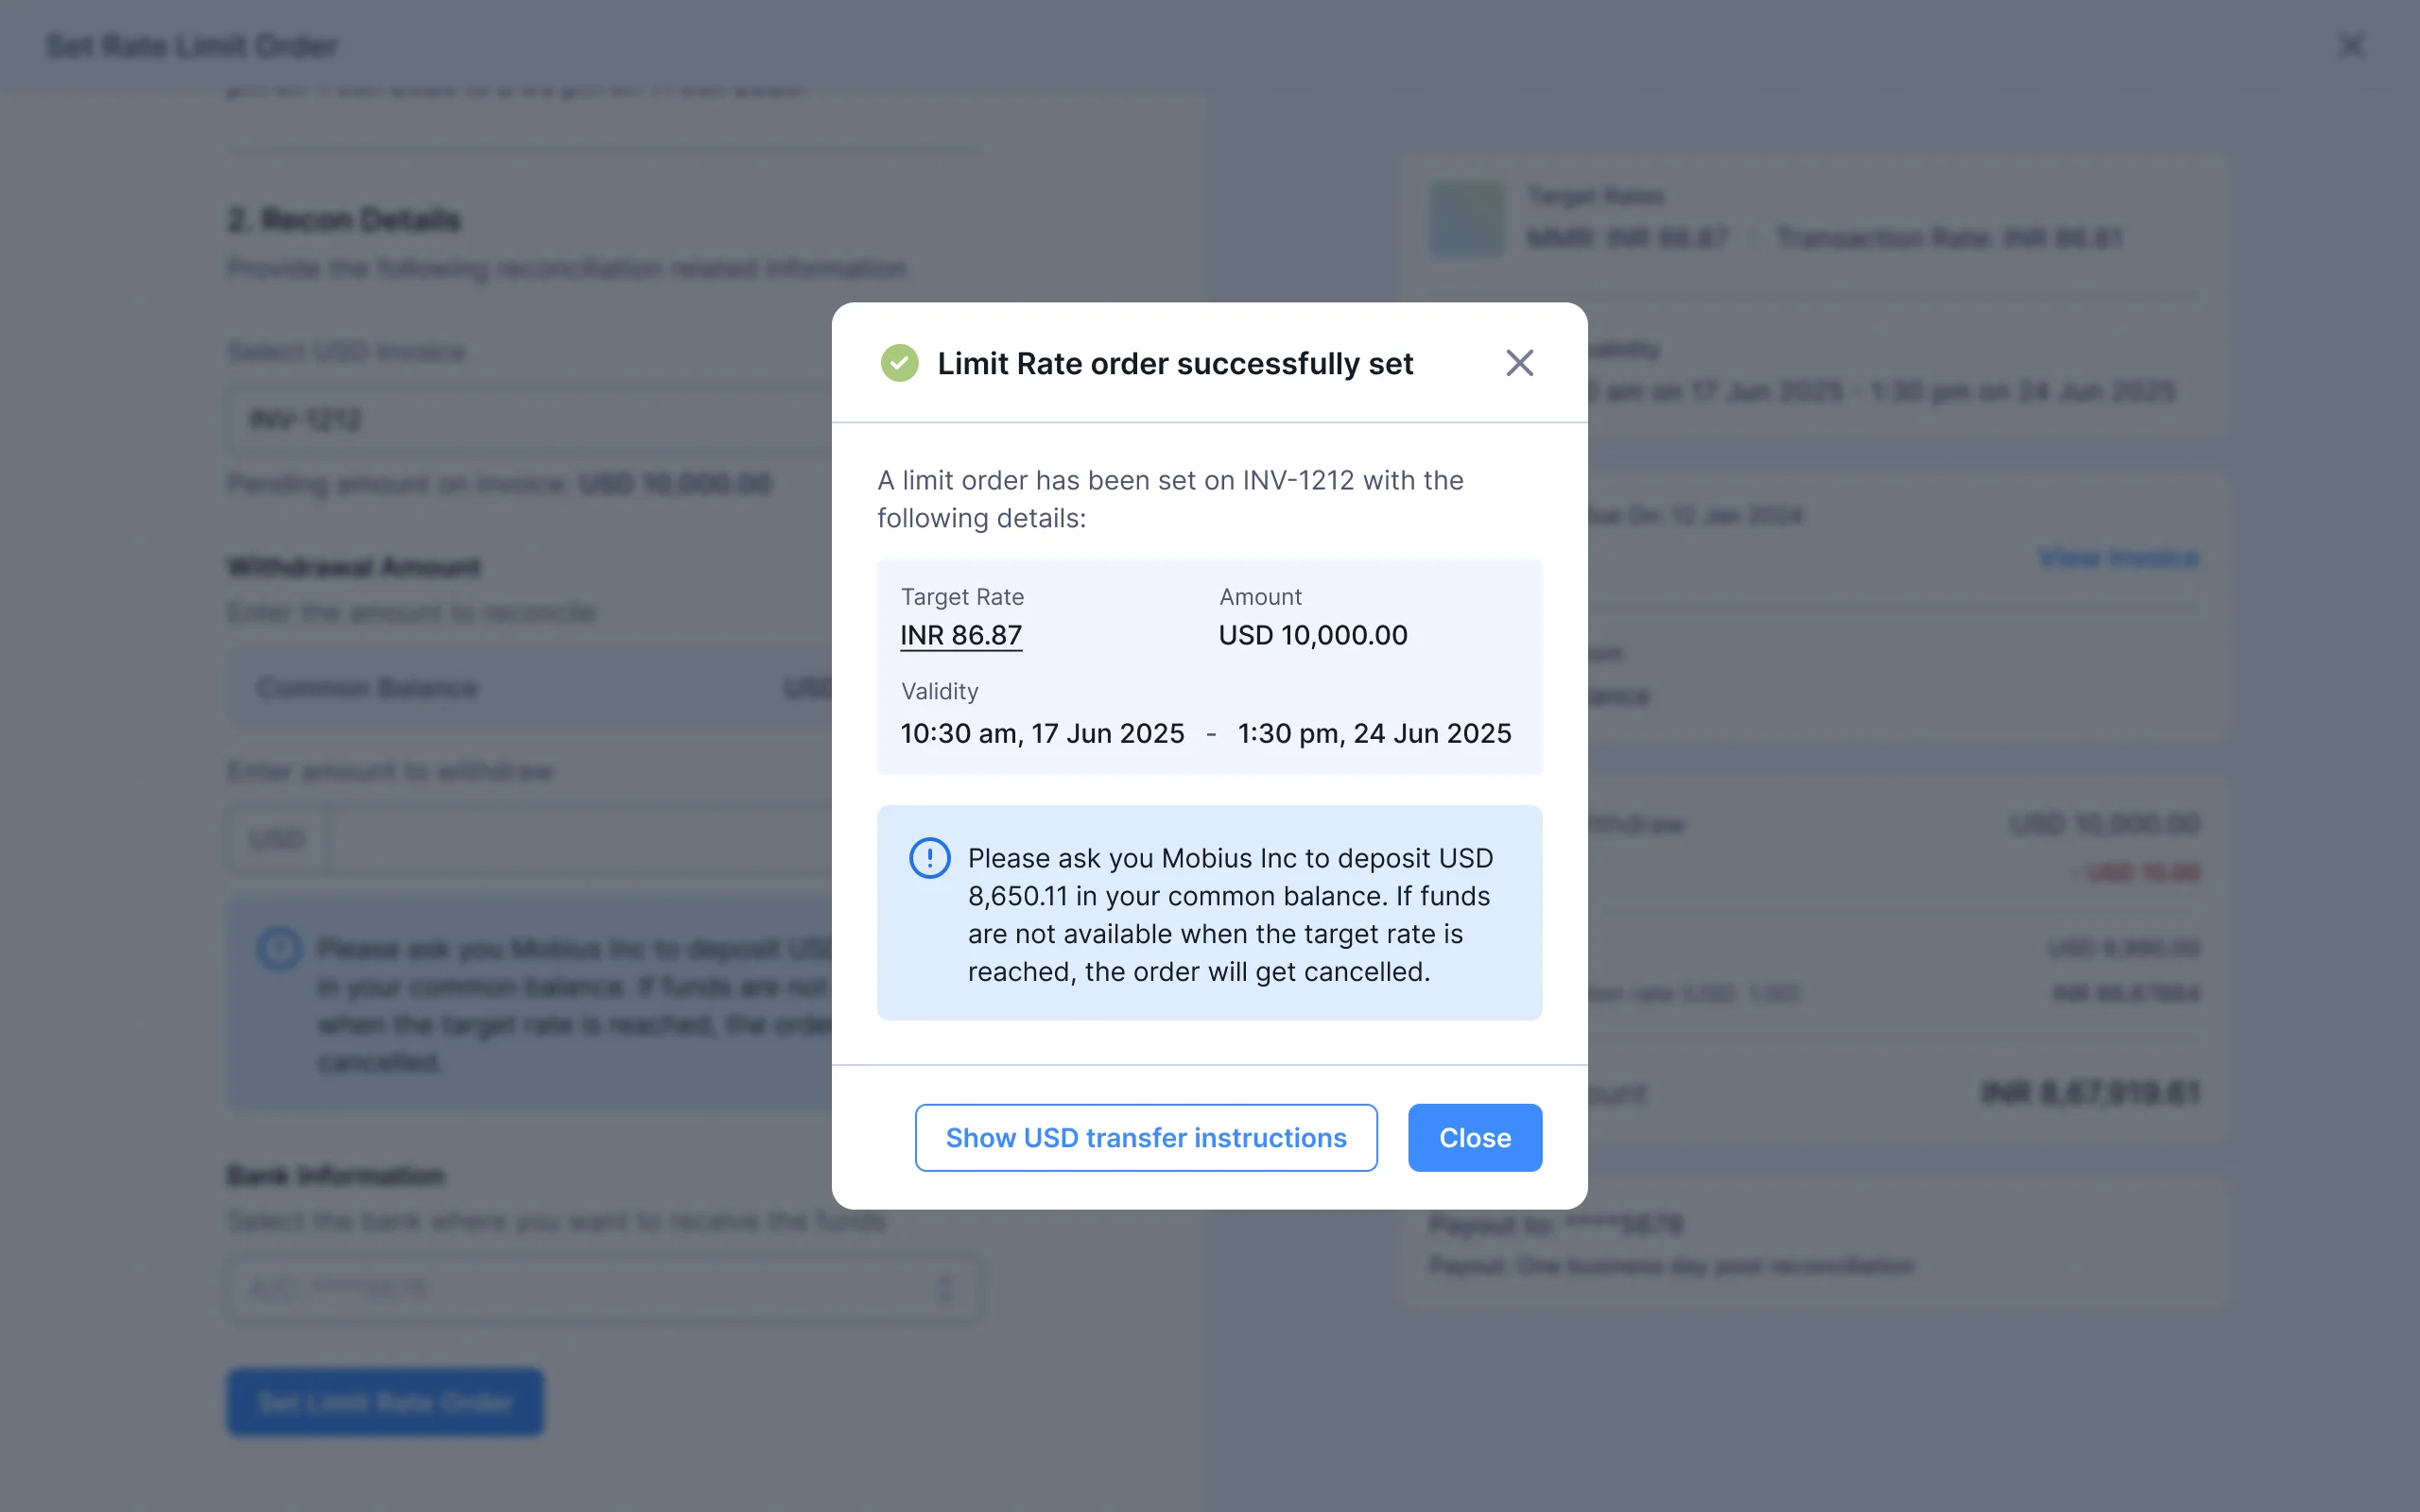Open the INV-1212 invoice dropdown
This screenshot has height=1512, width=2420.
pyautogui.click(x=530, y=420)
